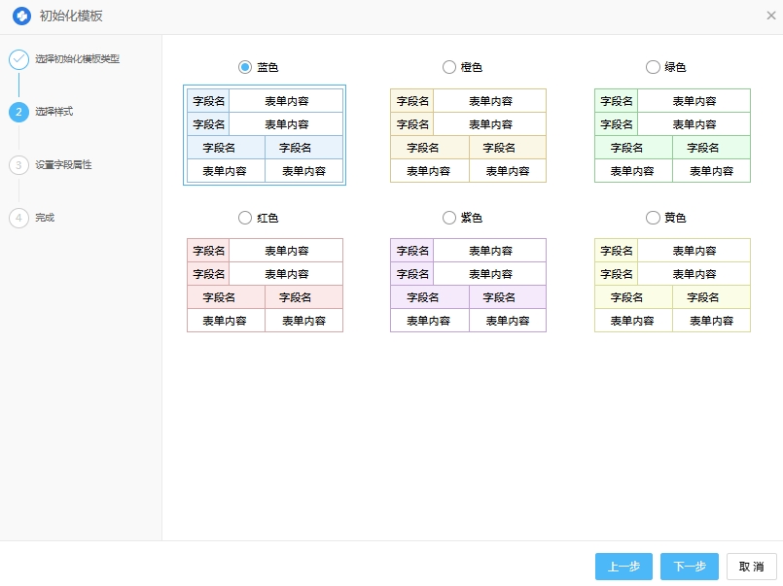The height and width of the screenshot is (586, 783).
Task: Pick the blue style table preview
Action: [265, 135]
